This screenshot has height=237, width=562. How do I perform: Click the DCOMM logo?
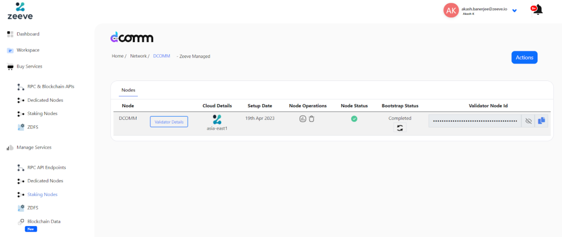(132, 37)
